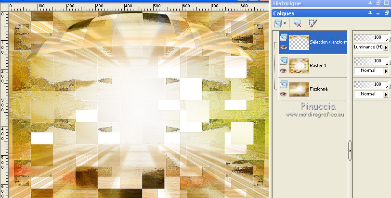391x198 pixels.
Task: Select the Raster 1 layer thumbnail
Action: [299, 66]
